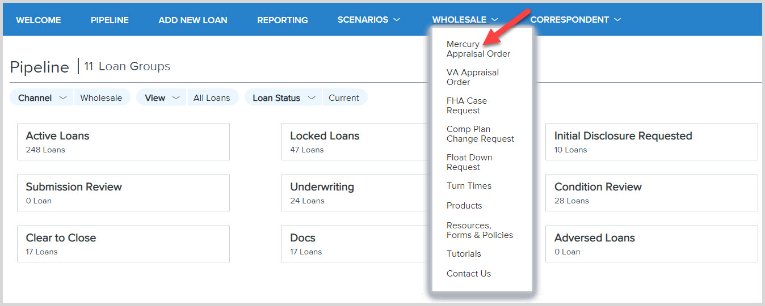765x306 pixels.
Task: Select Float Down Request item
Action: point(469,162)
